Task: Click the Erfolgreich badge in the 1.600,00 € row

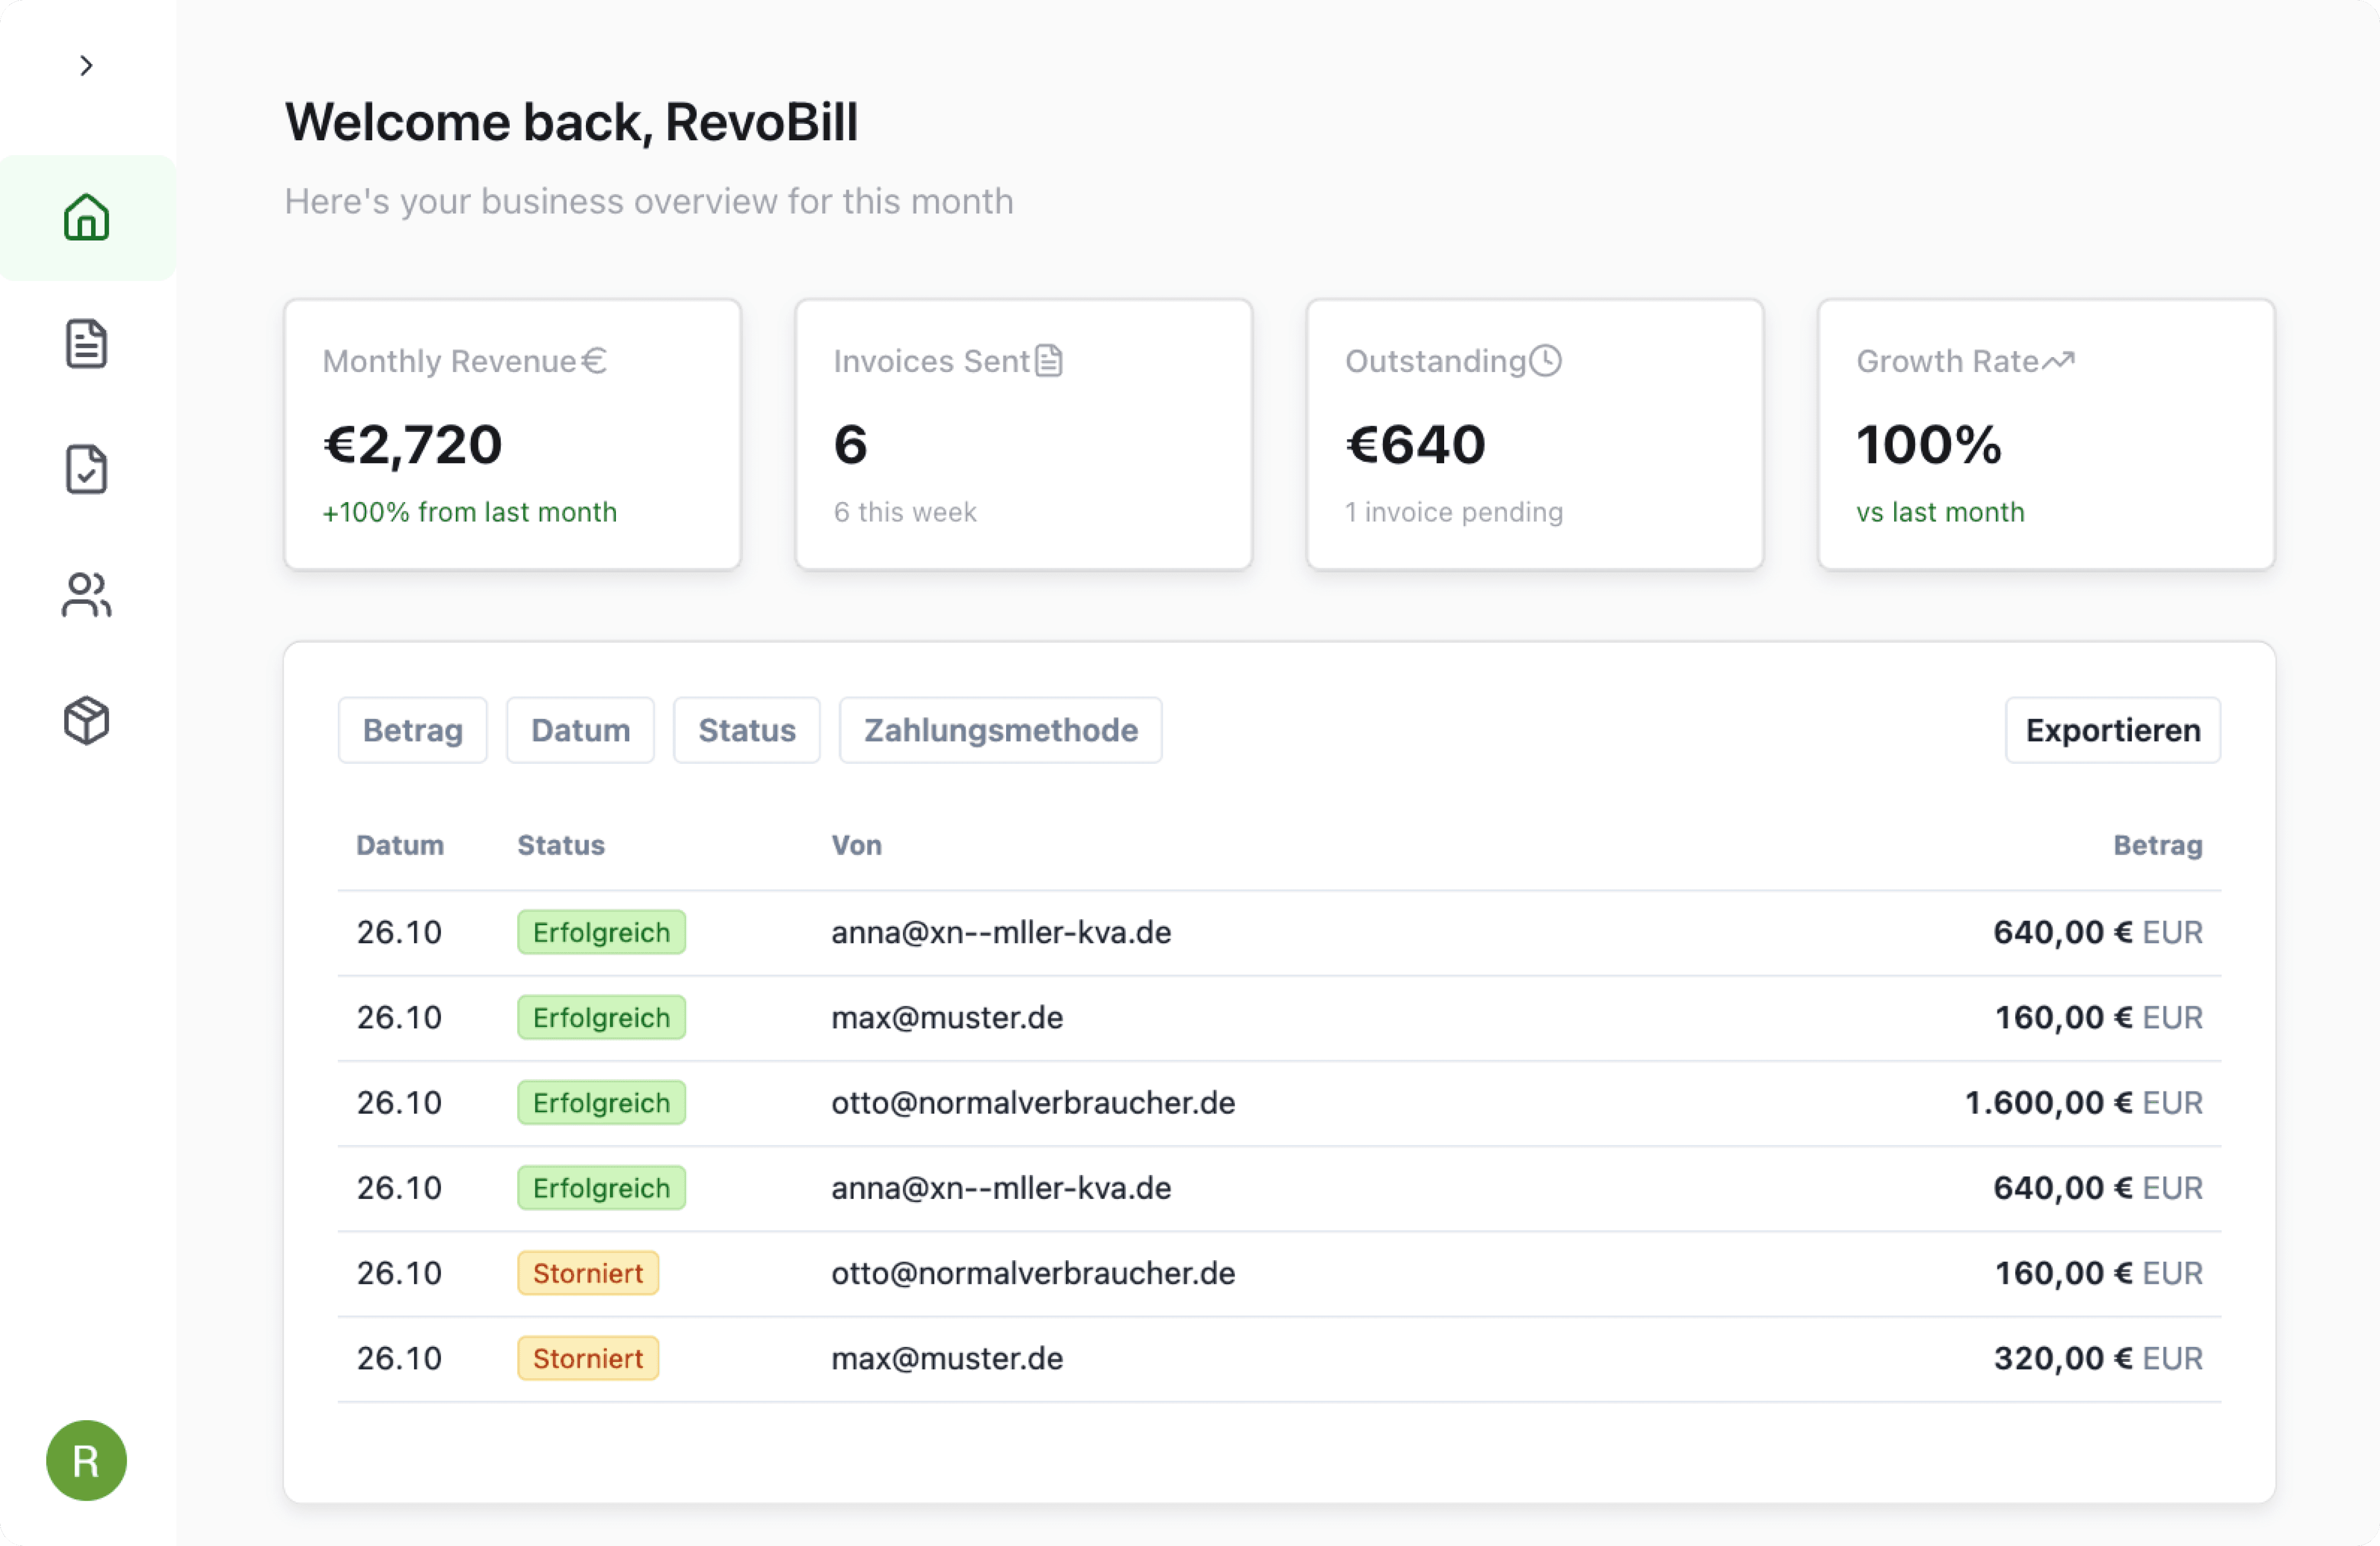Action: coord(601,1102)
